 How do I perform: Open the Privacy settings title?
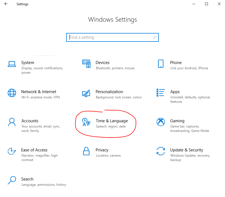(x=102, y=150)
